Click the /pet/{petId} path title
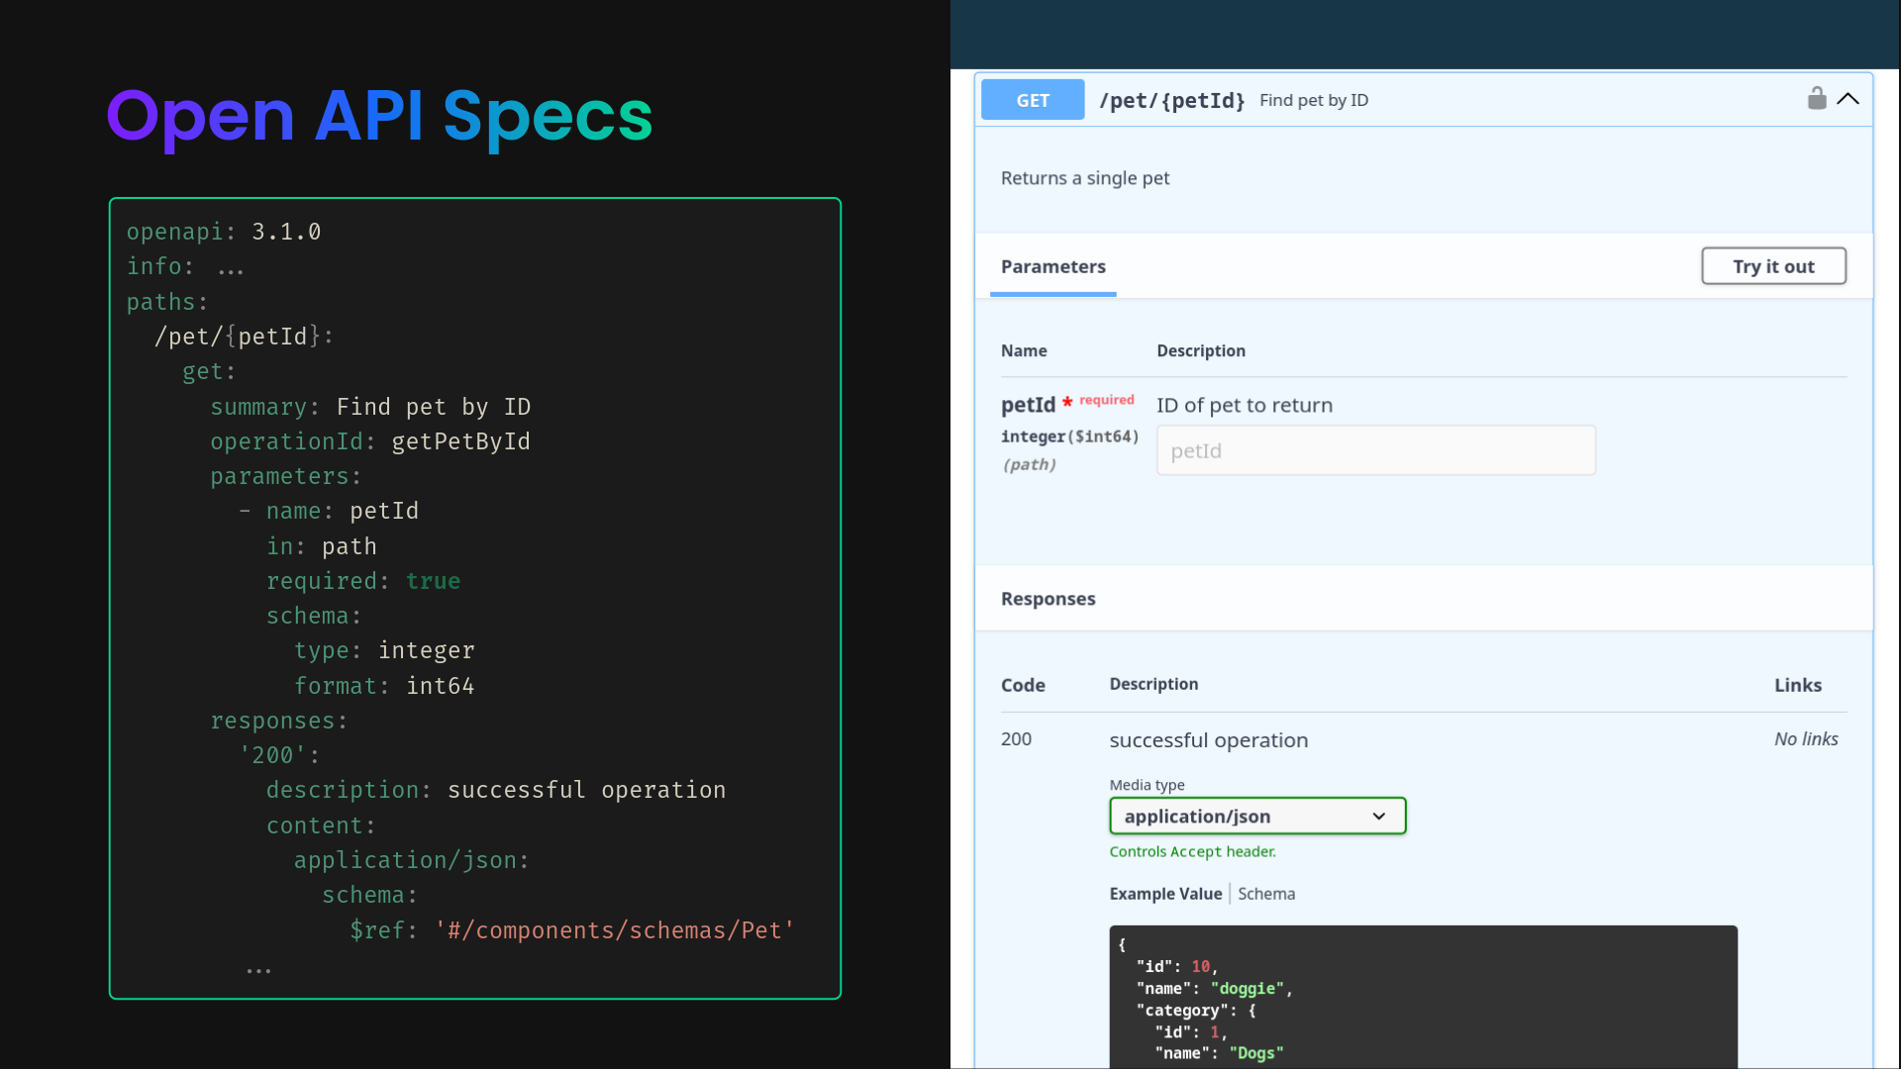The height and width of the screenshot is (1069, 1901). [1171, 101]
